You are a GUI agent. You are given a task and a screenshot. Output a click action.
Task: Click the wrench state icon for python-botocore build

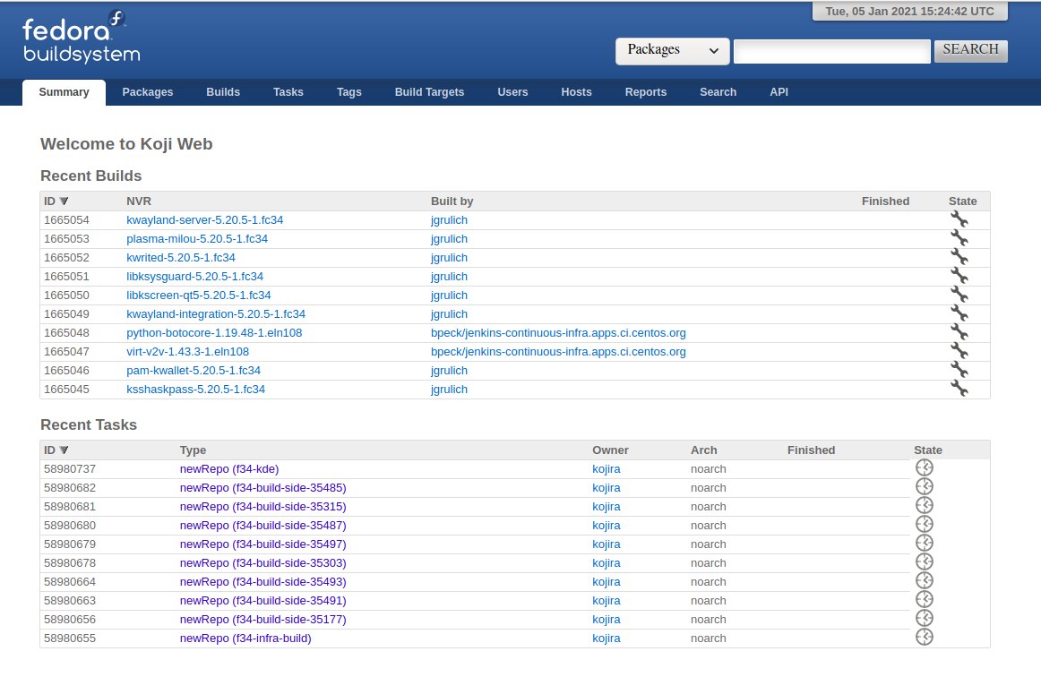point(959,332)
